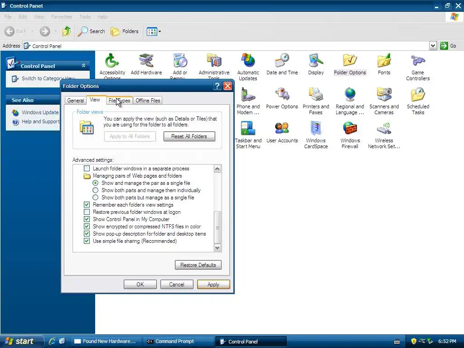Viewport: 464px width, 348px height.
Task: Open Display settings icon
Action: click(x=316, y=61)
